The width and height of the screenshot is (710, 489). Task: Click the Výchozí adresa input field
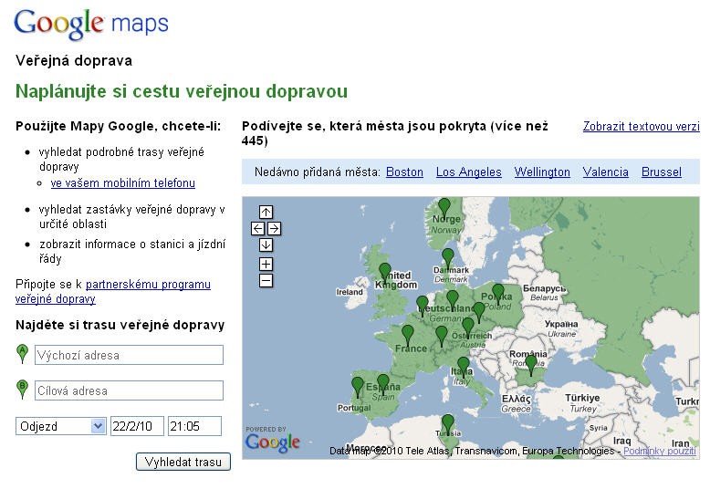click(x=129, y=355)
